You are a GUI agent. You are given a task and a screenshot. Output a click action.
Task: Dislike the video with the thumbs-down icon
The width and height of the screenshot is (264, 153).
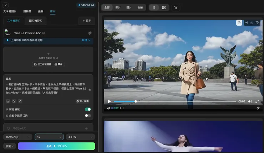pyautogui.click(x=257, y=23)
